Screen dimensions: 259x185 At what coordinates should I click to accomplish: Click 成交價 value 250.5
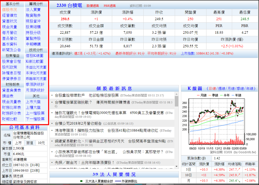click(65, 19)
